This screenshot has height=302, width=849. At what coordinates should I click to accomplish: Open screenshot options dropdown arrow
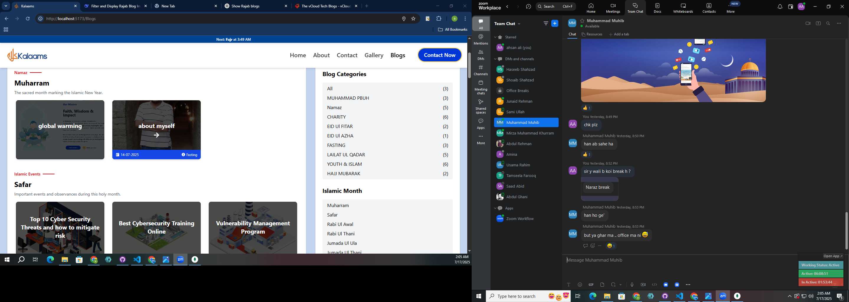coord(621,285)
